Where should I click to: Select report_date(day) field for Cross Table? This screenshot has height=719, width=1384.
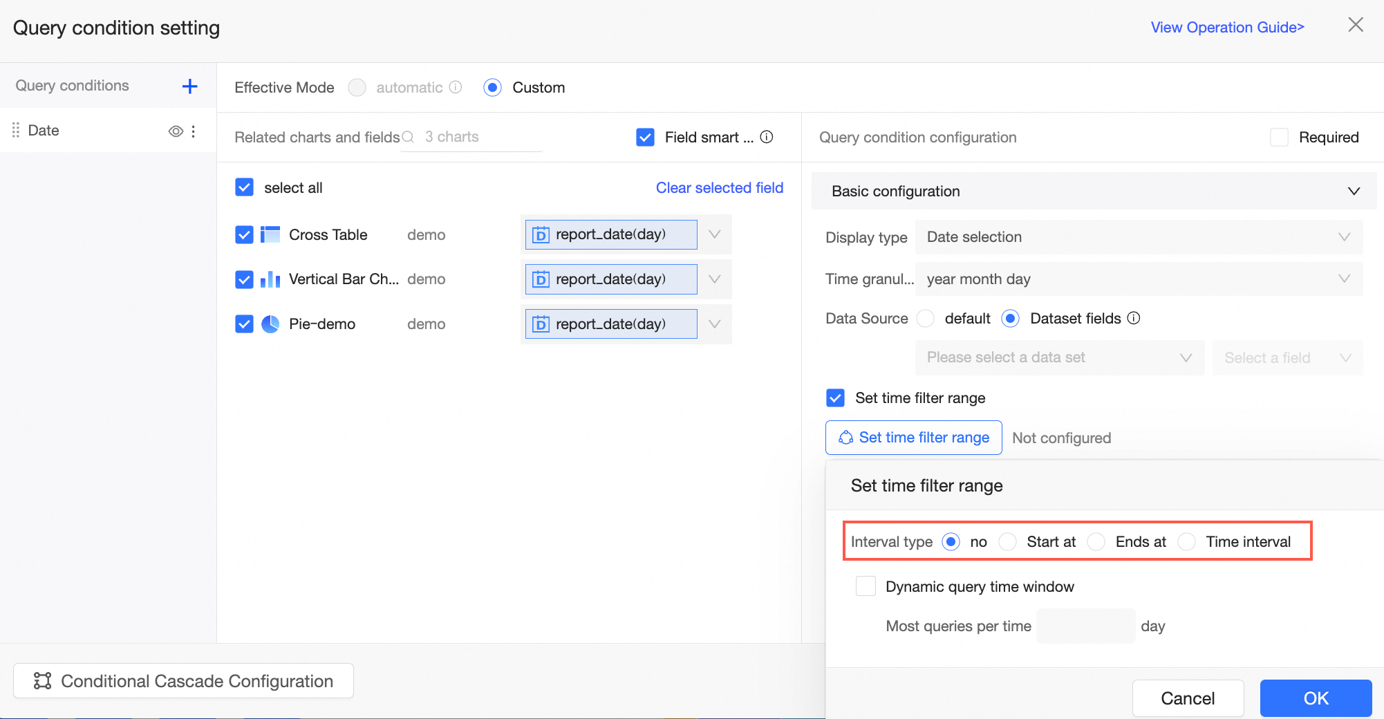[x=611, y=234]
